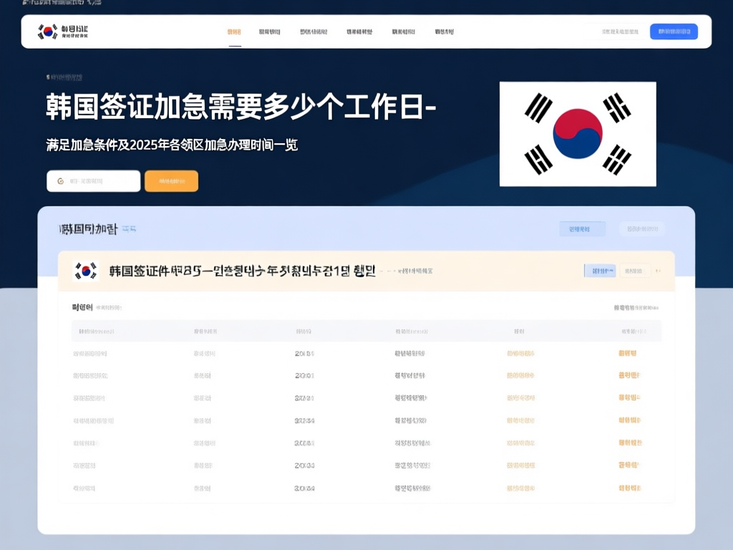Image resolution: width=733 pixels, height=550 pixels.
Task: Select the active underlined first navbar tab
Action: coord(234,32)
